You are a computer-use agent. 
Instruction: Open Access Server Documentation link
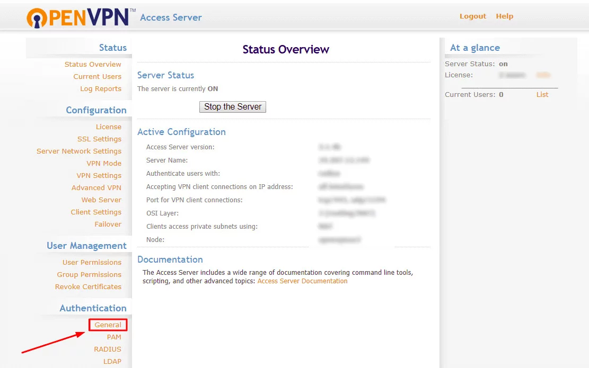pos(302,281)
